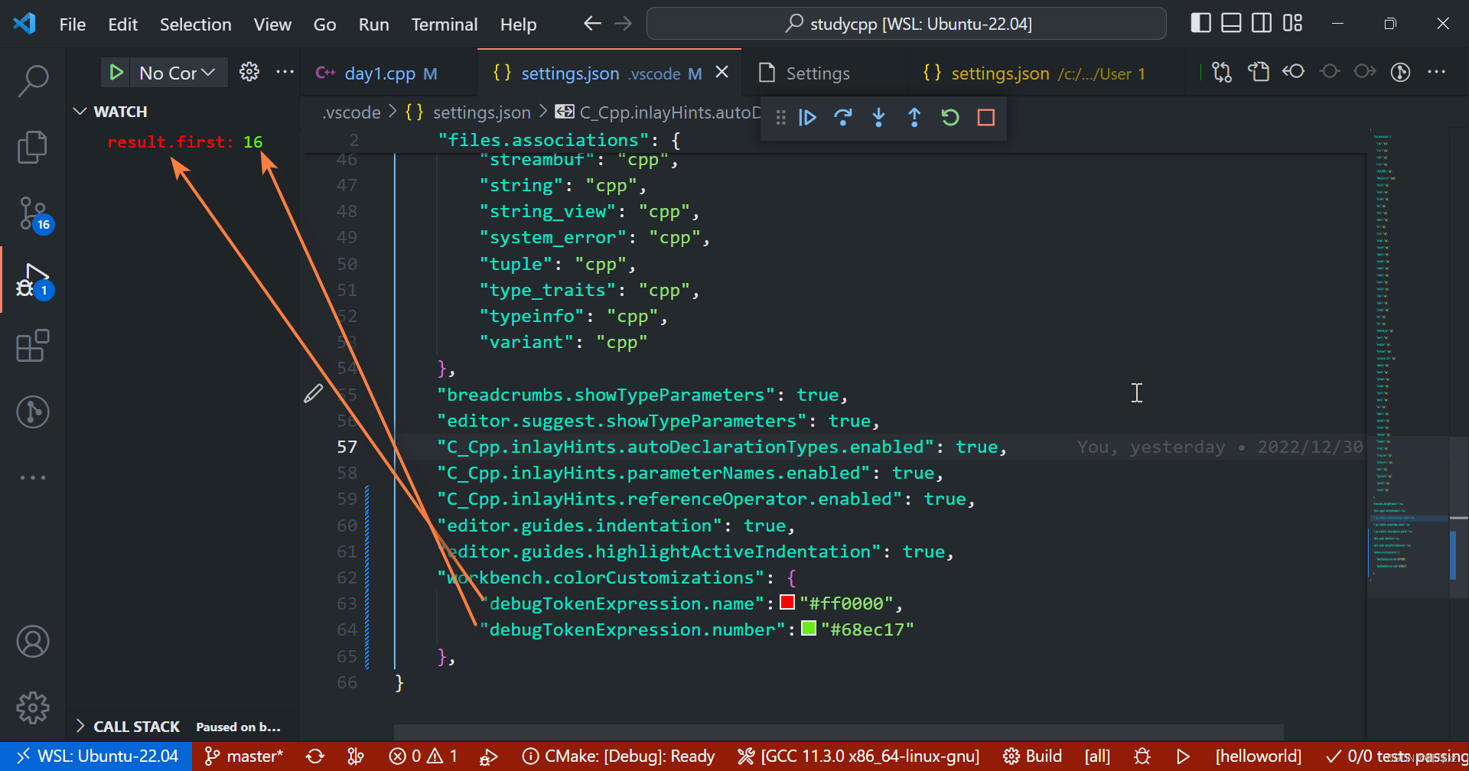The width and height of the screenshot is (1469, 771).
Task: Open Run and Debug view icon
Action: (x=33, y=280)
